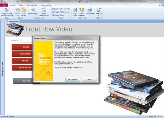Click the Compact and Repair Database icon
164x118 pixels.
point(7,12)
